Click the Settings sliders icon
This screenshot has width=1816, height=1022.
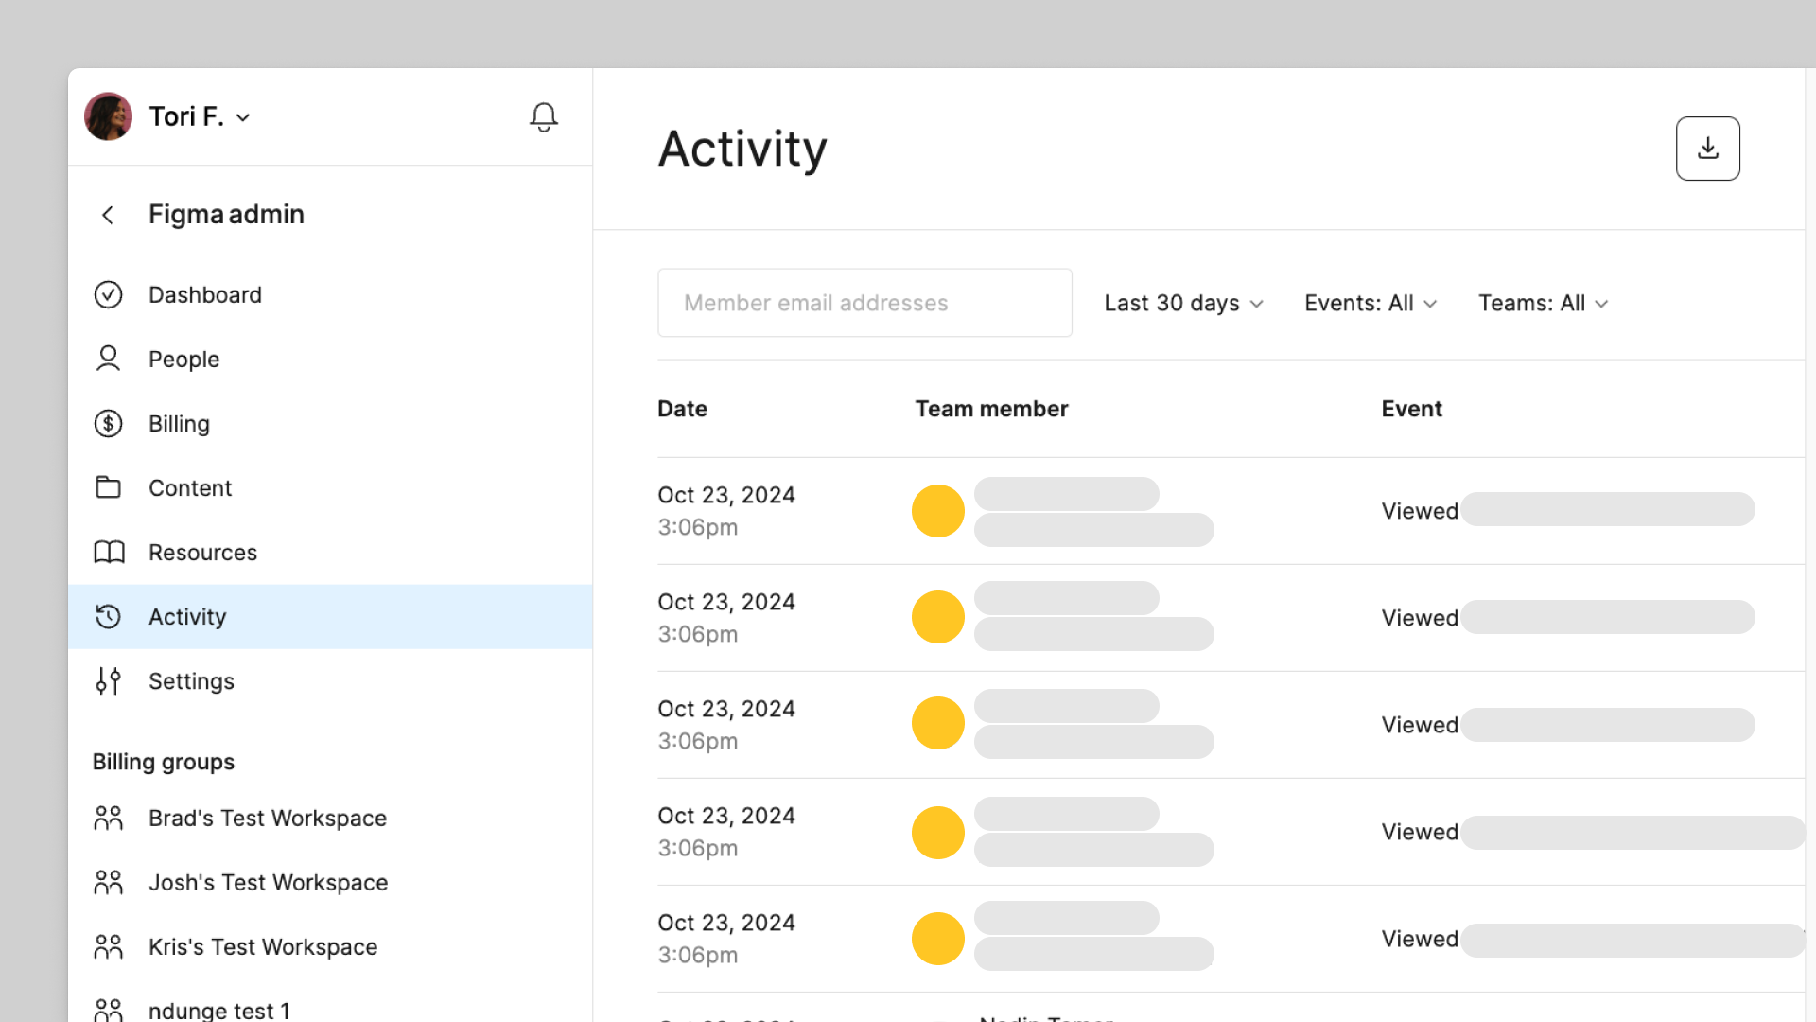109,681
